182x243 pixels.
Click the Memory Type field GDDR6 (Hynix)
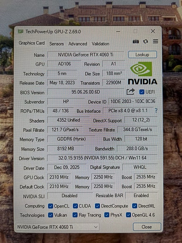[71, 139]
